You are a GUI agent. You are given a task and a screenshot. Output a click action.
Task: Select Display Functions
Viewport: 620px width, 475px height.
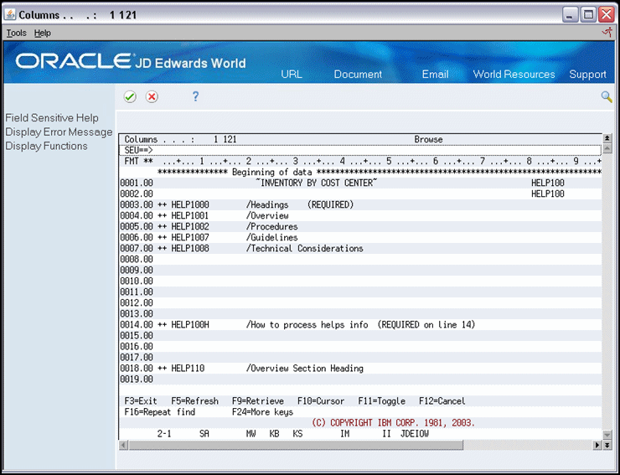[46, 146]
